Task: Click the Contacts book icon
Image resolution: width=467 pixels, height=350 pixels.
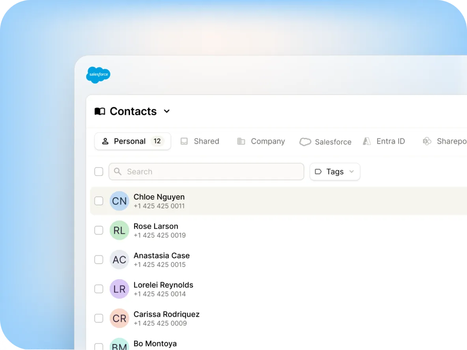Action: coord(100,111)
